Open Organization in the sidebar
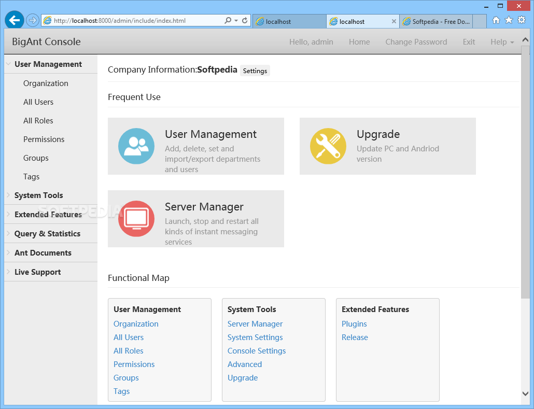This screenshot has height=409, width=534. pyautogui.click(x=46, y=83)
